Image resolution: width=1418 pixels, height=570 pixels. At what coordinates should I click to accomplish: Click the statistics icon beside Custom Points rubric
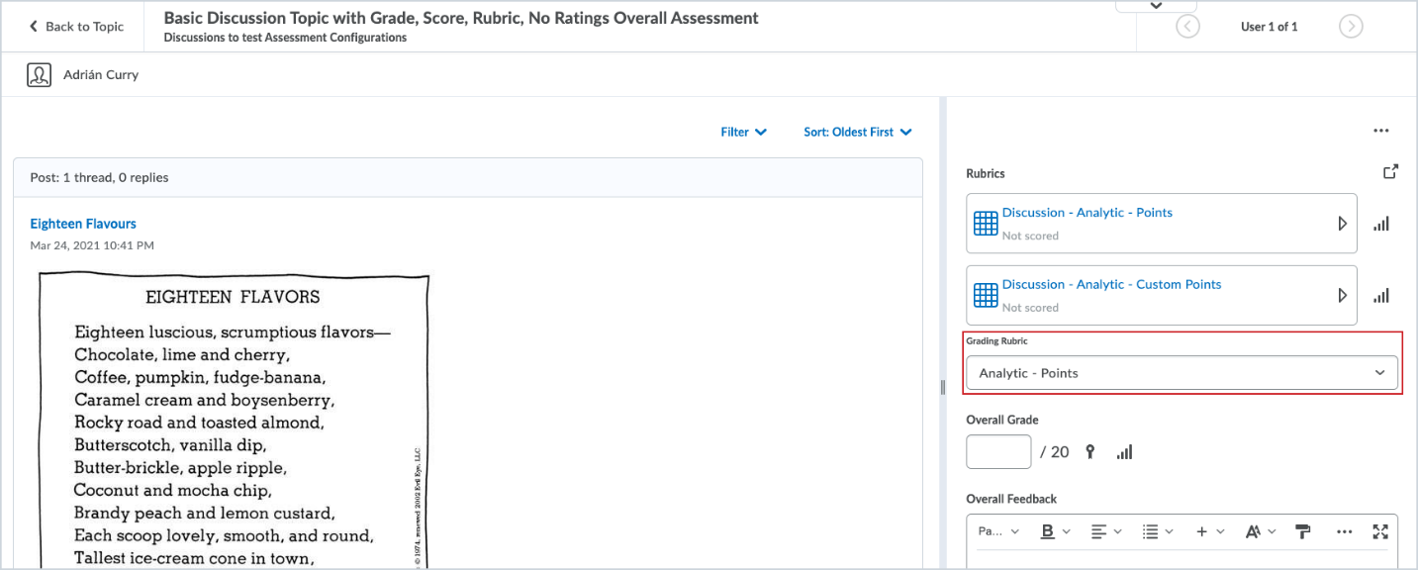click(1381, 295)
